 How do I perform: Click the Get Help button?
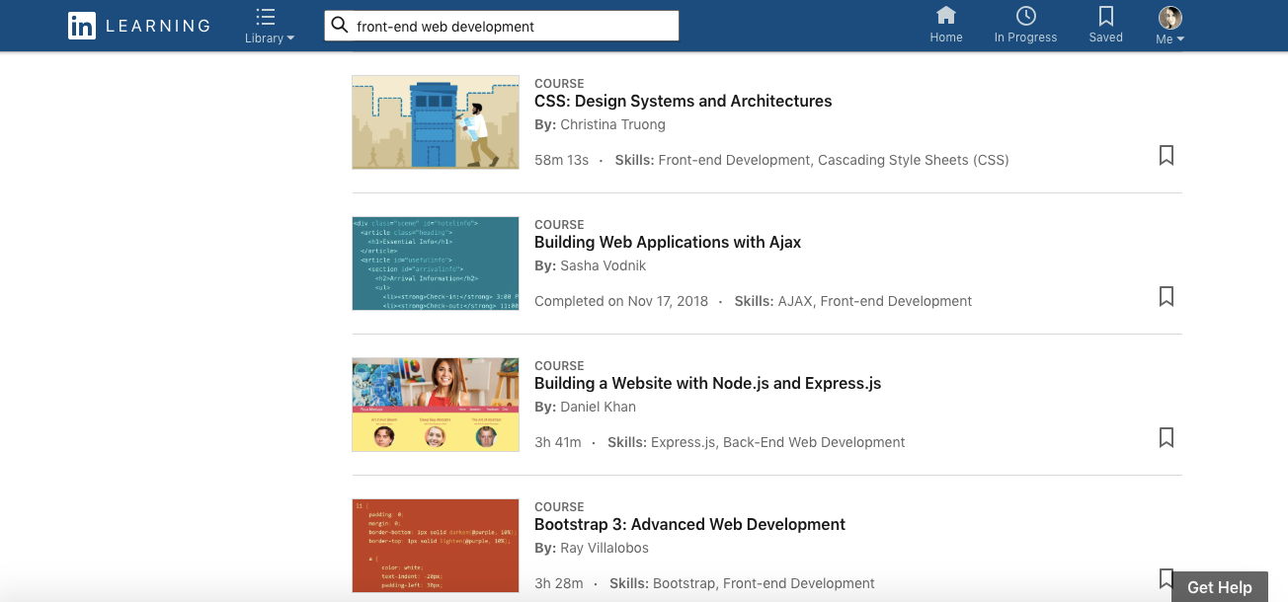pyautogui.click(x=1220, y=586)
